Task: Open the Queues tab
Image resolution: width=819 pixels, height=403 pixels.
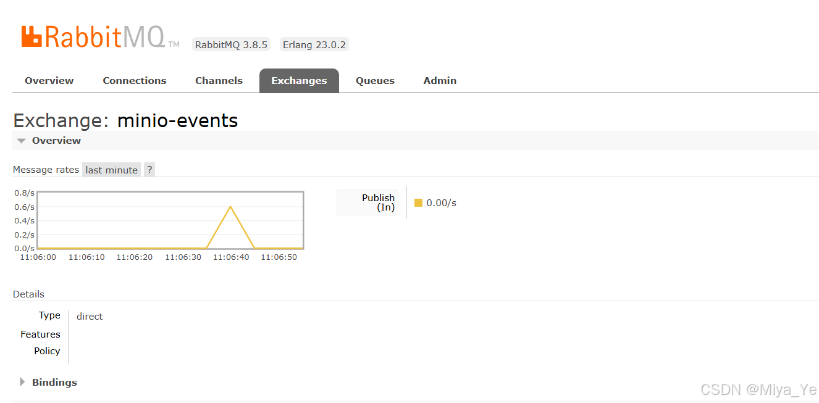Action: click(x=375, y=81)
